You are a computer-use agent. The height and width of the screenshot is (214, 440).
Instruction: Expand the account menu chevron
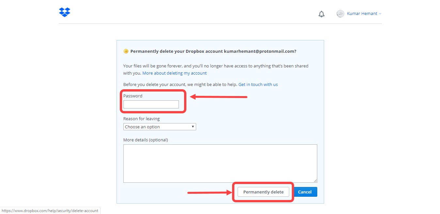(380, 14)
